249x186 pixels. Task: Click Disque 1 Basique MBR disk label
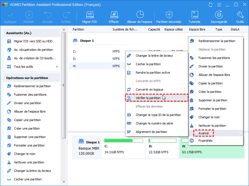click(87, 147)
